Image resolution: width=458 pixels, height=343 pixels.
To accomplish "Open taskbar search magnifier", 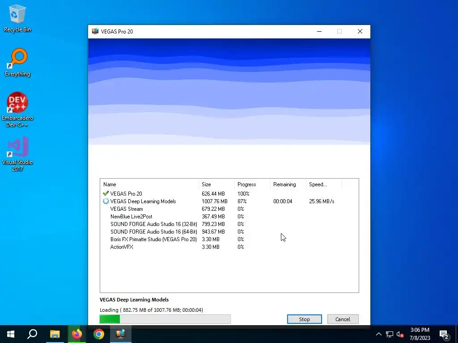I will click(32, 334).
